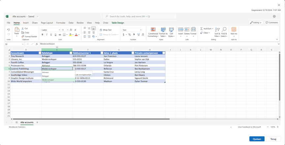Click the Insert cells icon
Image resolution: width=285 pixels, height=145 pixels.
[180, 30]
